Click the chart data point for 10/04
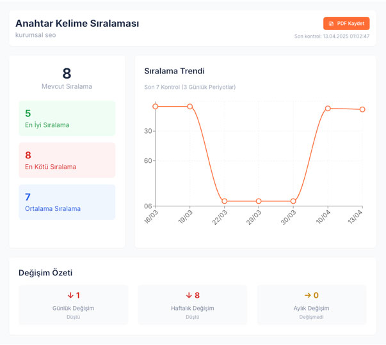Screen dimensions: 386x345 point(328,109)
